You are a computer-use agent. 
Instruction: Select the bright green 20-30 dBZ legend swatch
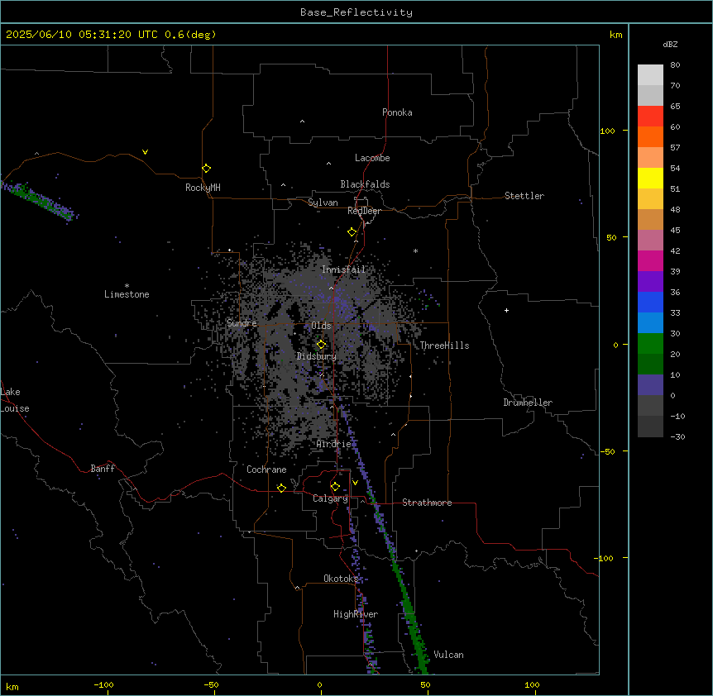tap(650, 344)
